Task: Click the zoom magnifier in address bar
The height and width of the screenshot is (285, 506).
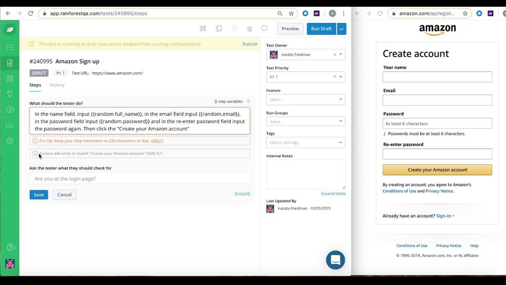Action: coord(280,13)
